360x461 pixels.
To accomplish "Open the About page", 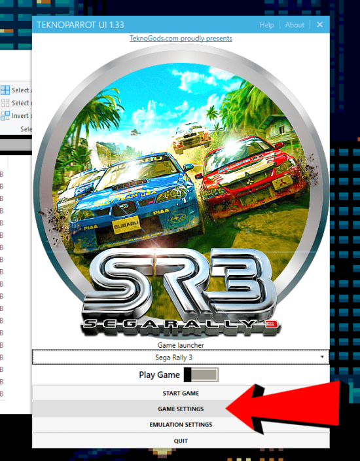I will (x=295, y=25).
